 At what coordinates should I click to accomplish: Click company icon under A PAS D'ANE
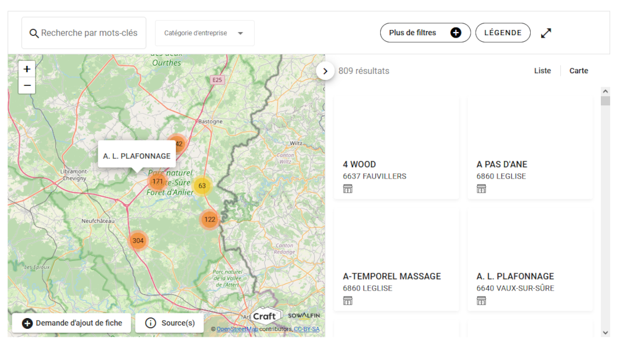[481, 189]
